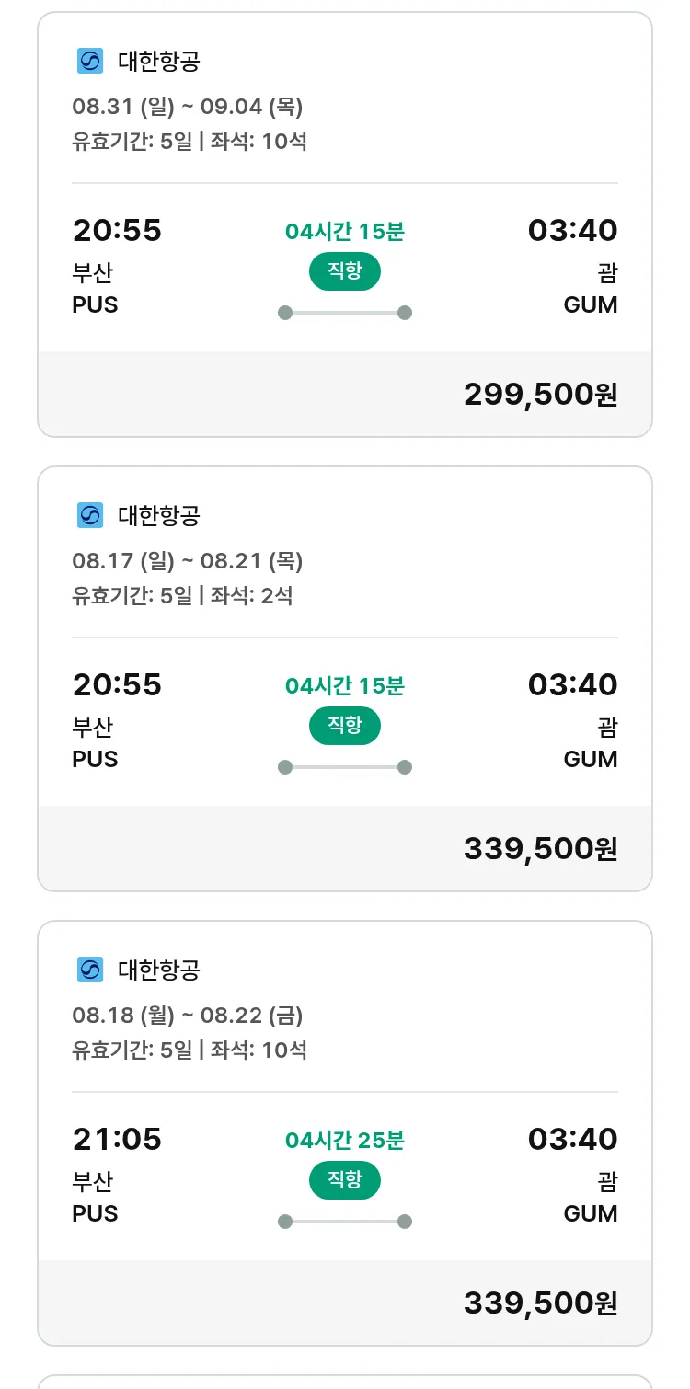690x1389 pixels.
Task: Click the Korean Air logo on second card
Action: click(x=90, y=515)
